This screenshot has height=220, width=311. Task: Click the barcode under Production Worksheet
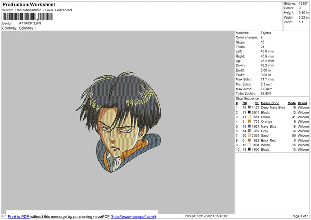28,17
